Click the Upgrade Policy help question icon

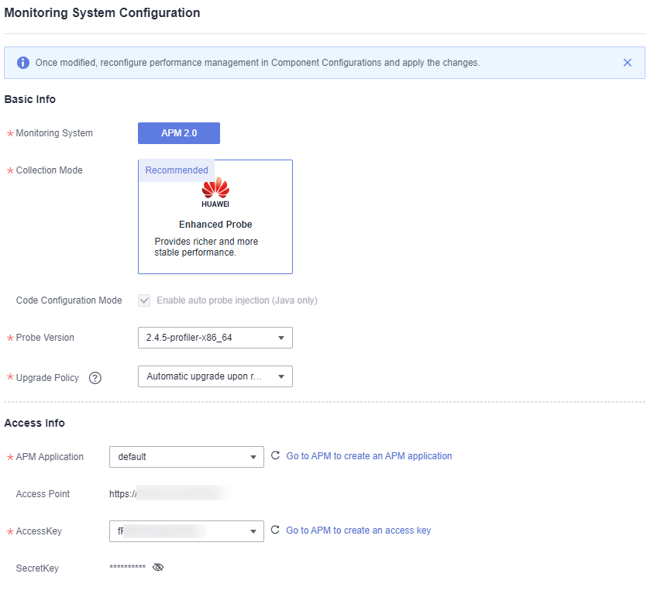95,378
